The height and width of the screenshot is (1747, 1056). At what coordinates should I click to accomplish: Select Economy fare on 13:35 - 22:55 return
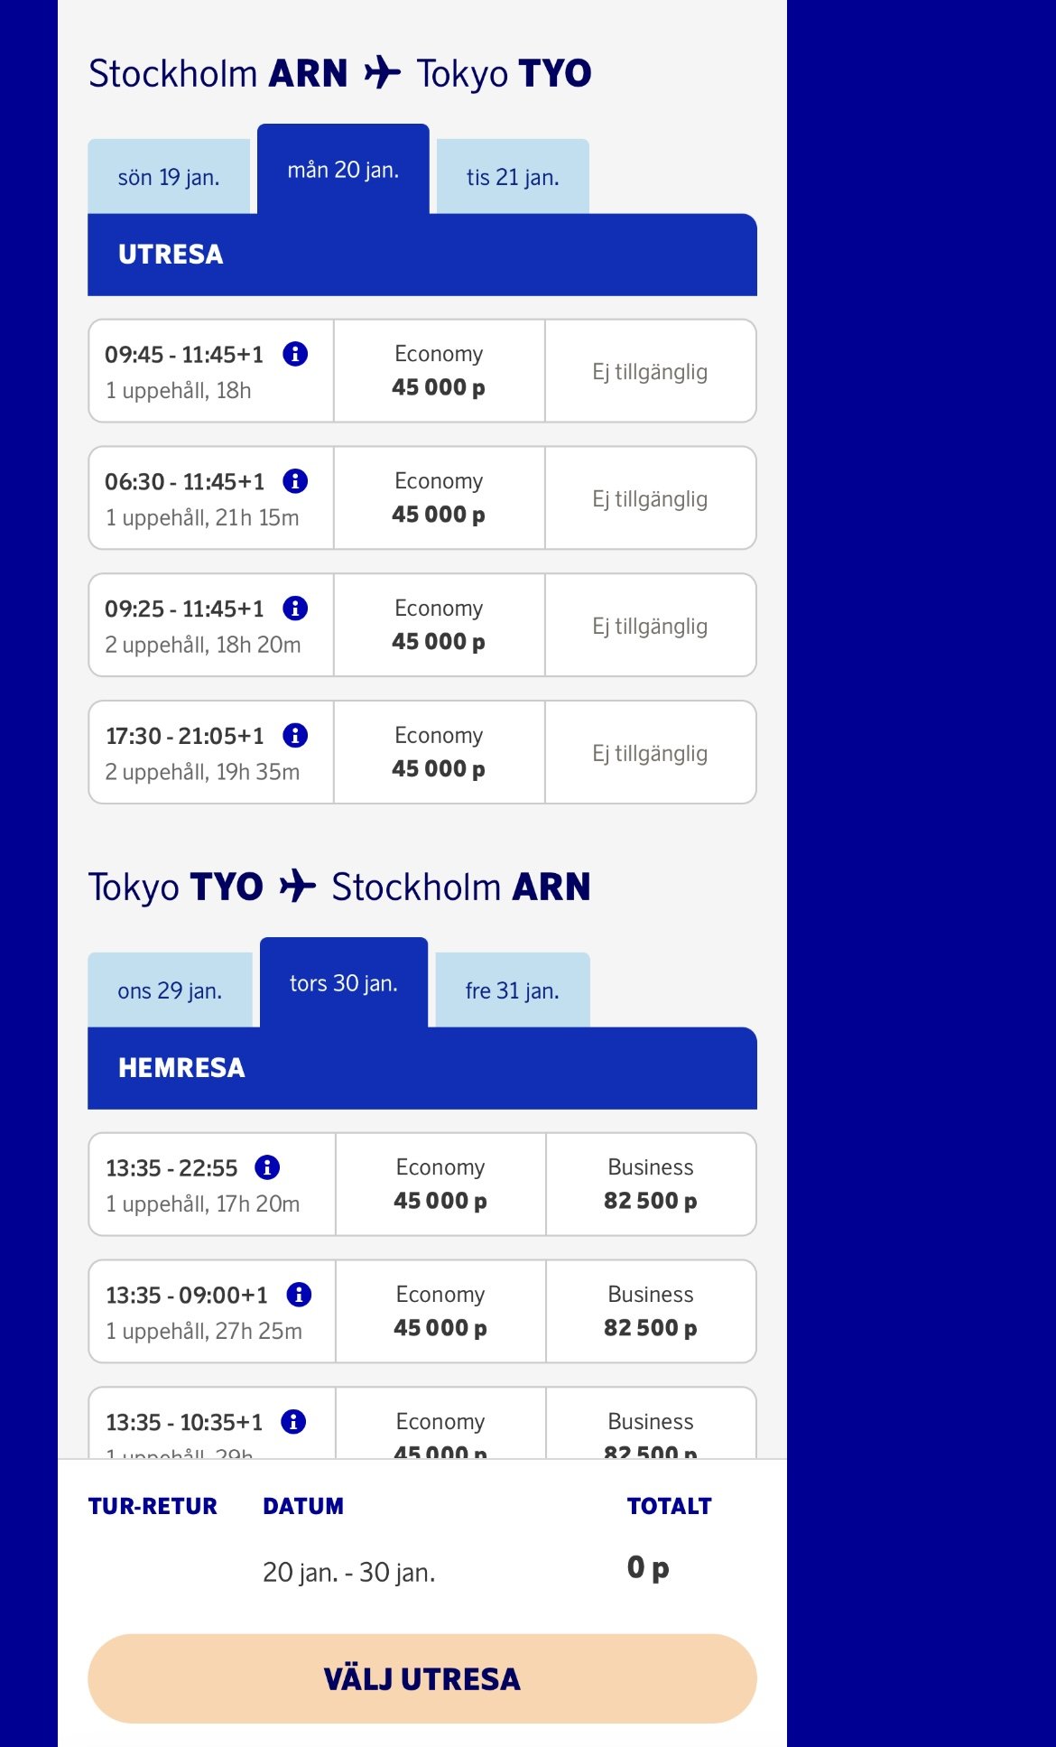(440, 1185)
